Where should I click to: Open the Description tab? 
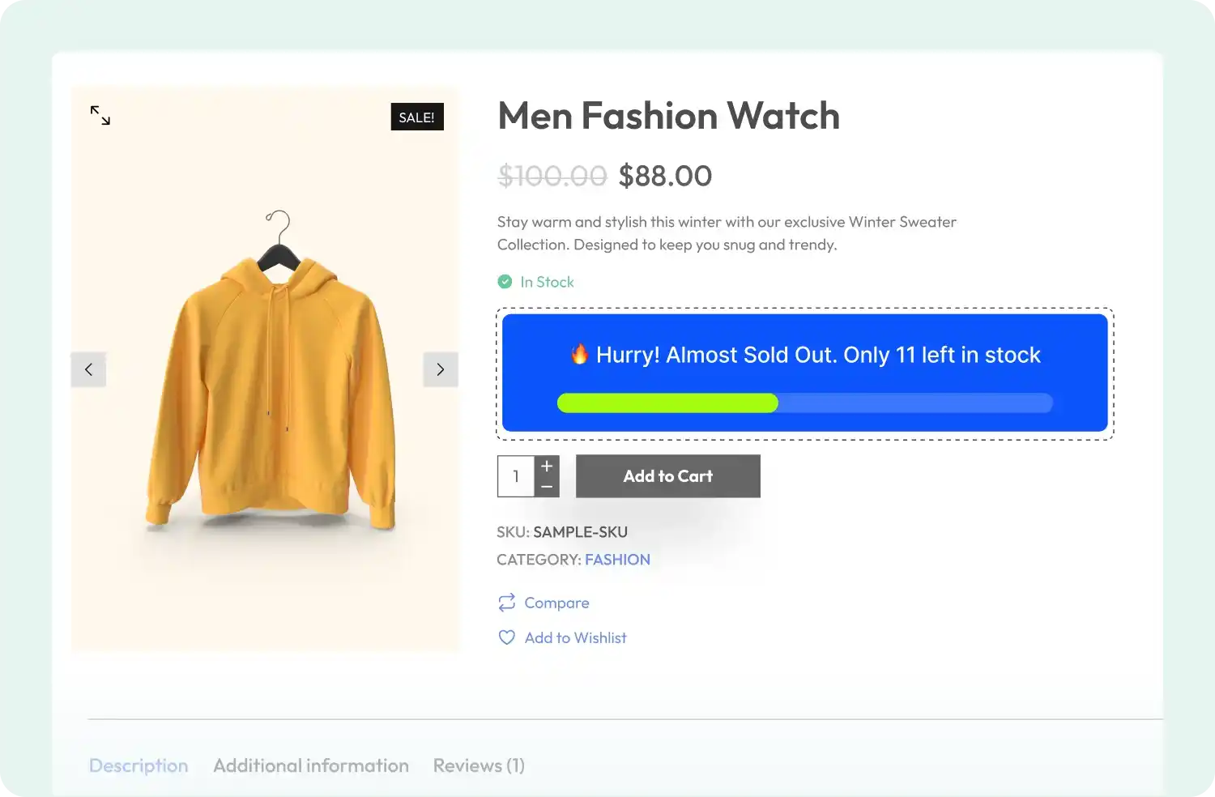[x=139, y=765]
